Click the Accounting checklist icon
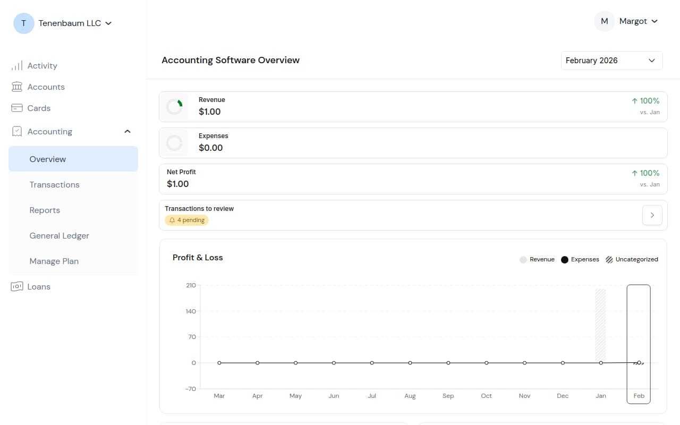The image size is (680, 425). 17,131
